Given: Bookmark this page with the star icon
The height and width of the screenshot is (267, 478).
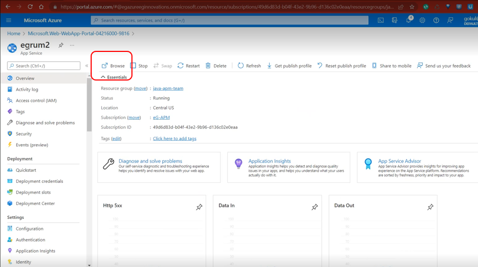Looking at the screenshot, I should [x=412, y=6].
